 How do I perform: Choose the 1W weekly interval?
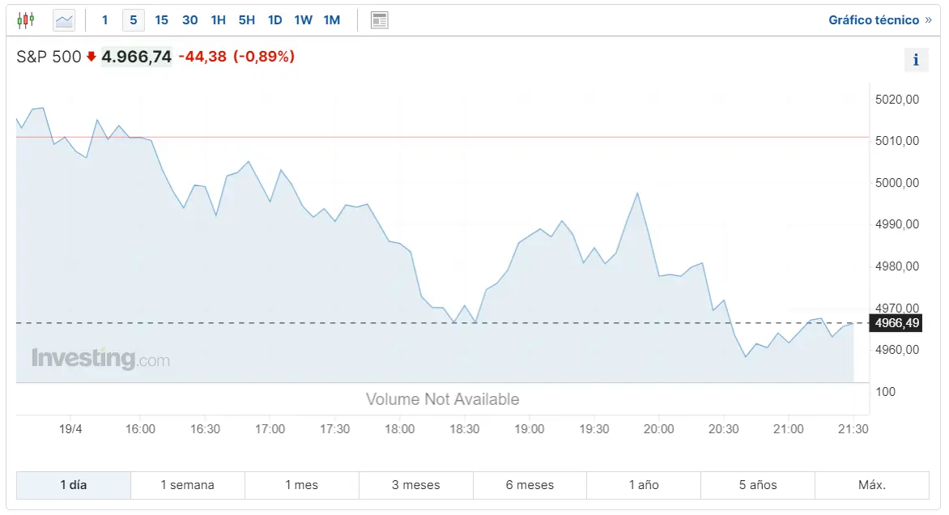(303, 19)
